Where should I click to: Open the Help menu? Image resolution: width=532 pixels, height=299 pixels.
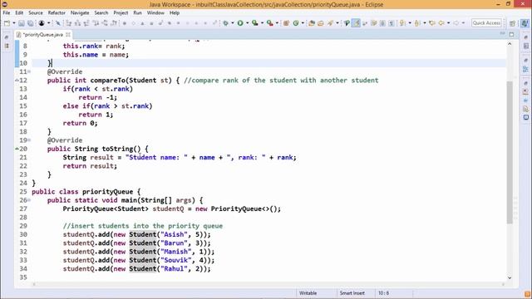pyautogui.click(x=175, y=12)
